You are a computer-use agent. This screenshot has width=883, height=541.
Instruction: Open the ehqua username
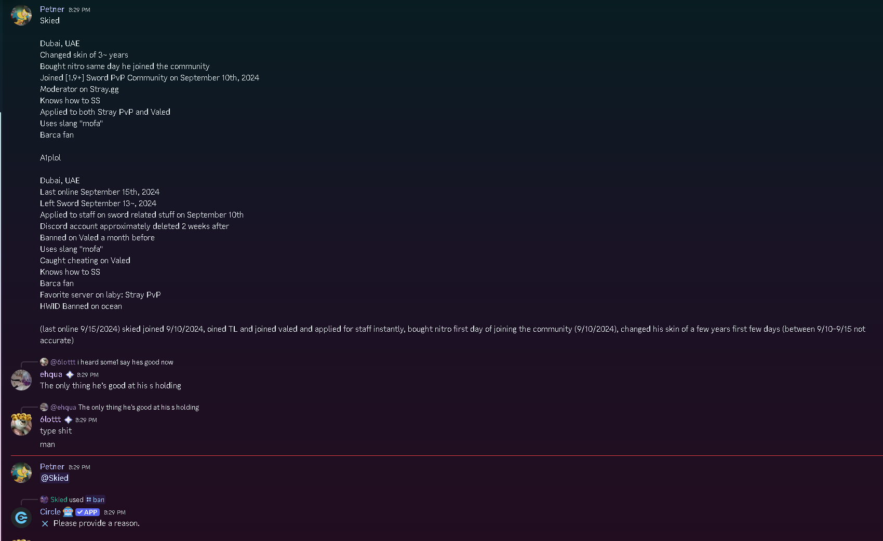tap(51, 374)
